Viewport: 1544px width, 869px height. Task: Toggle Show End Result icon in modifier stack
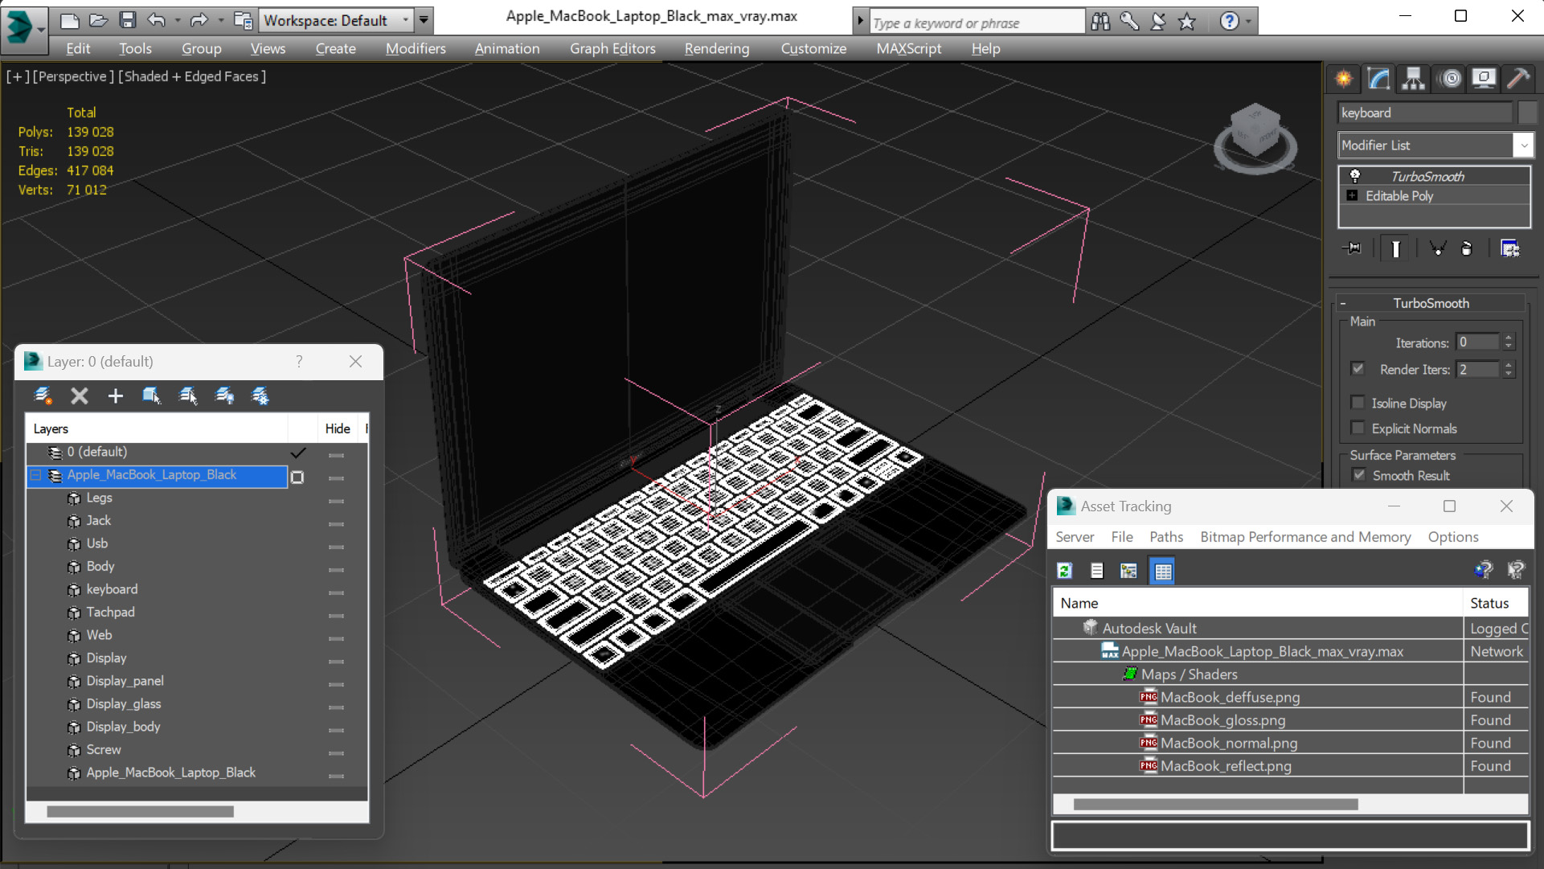(x=1396, y=248)
